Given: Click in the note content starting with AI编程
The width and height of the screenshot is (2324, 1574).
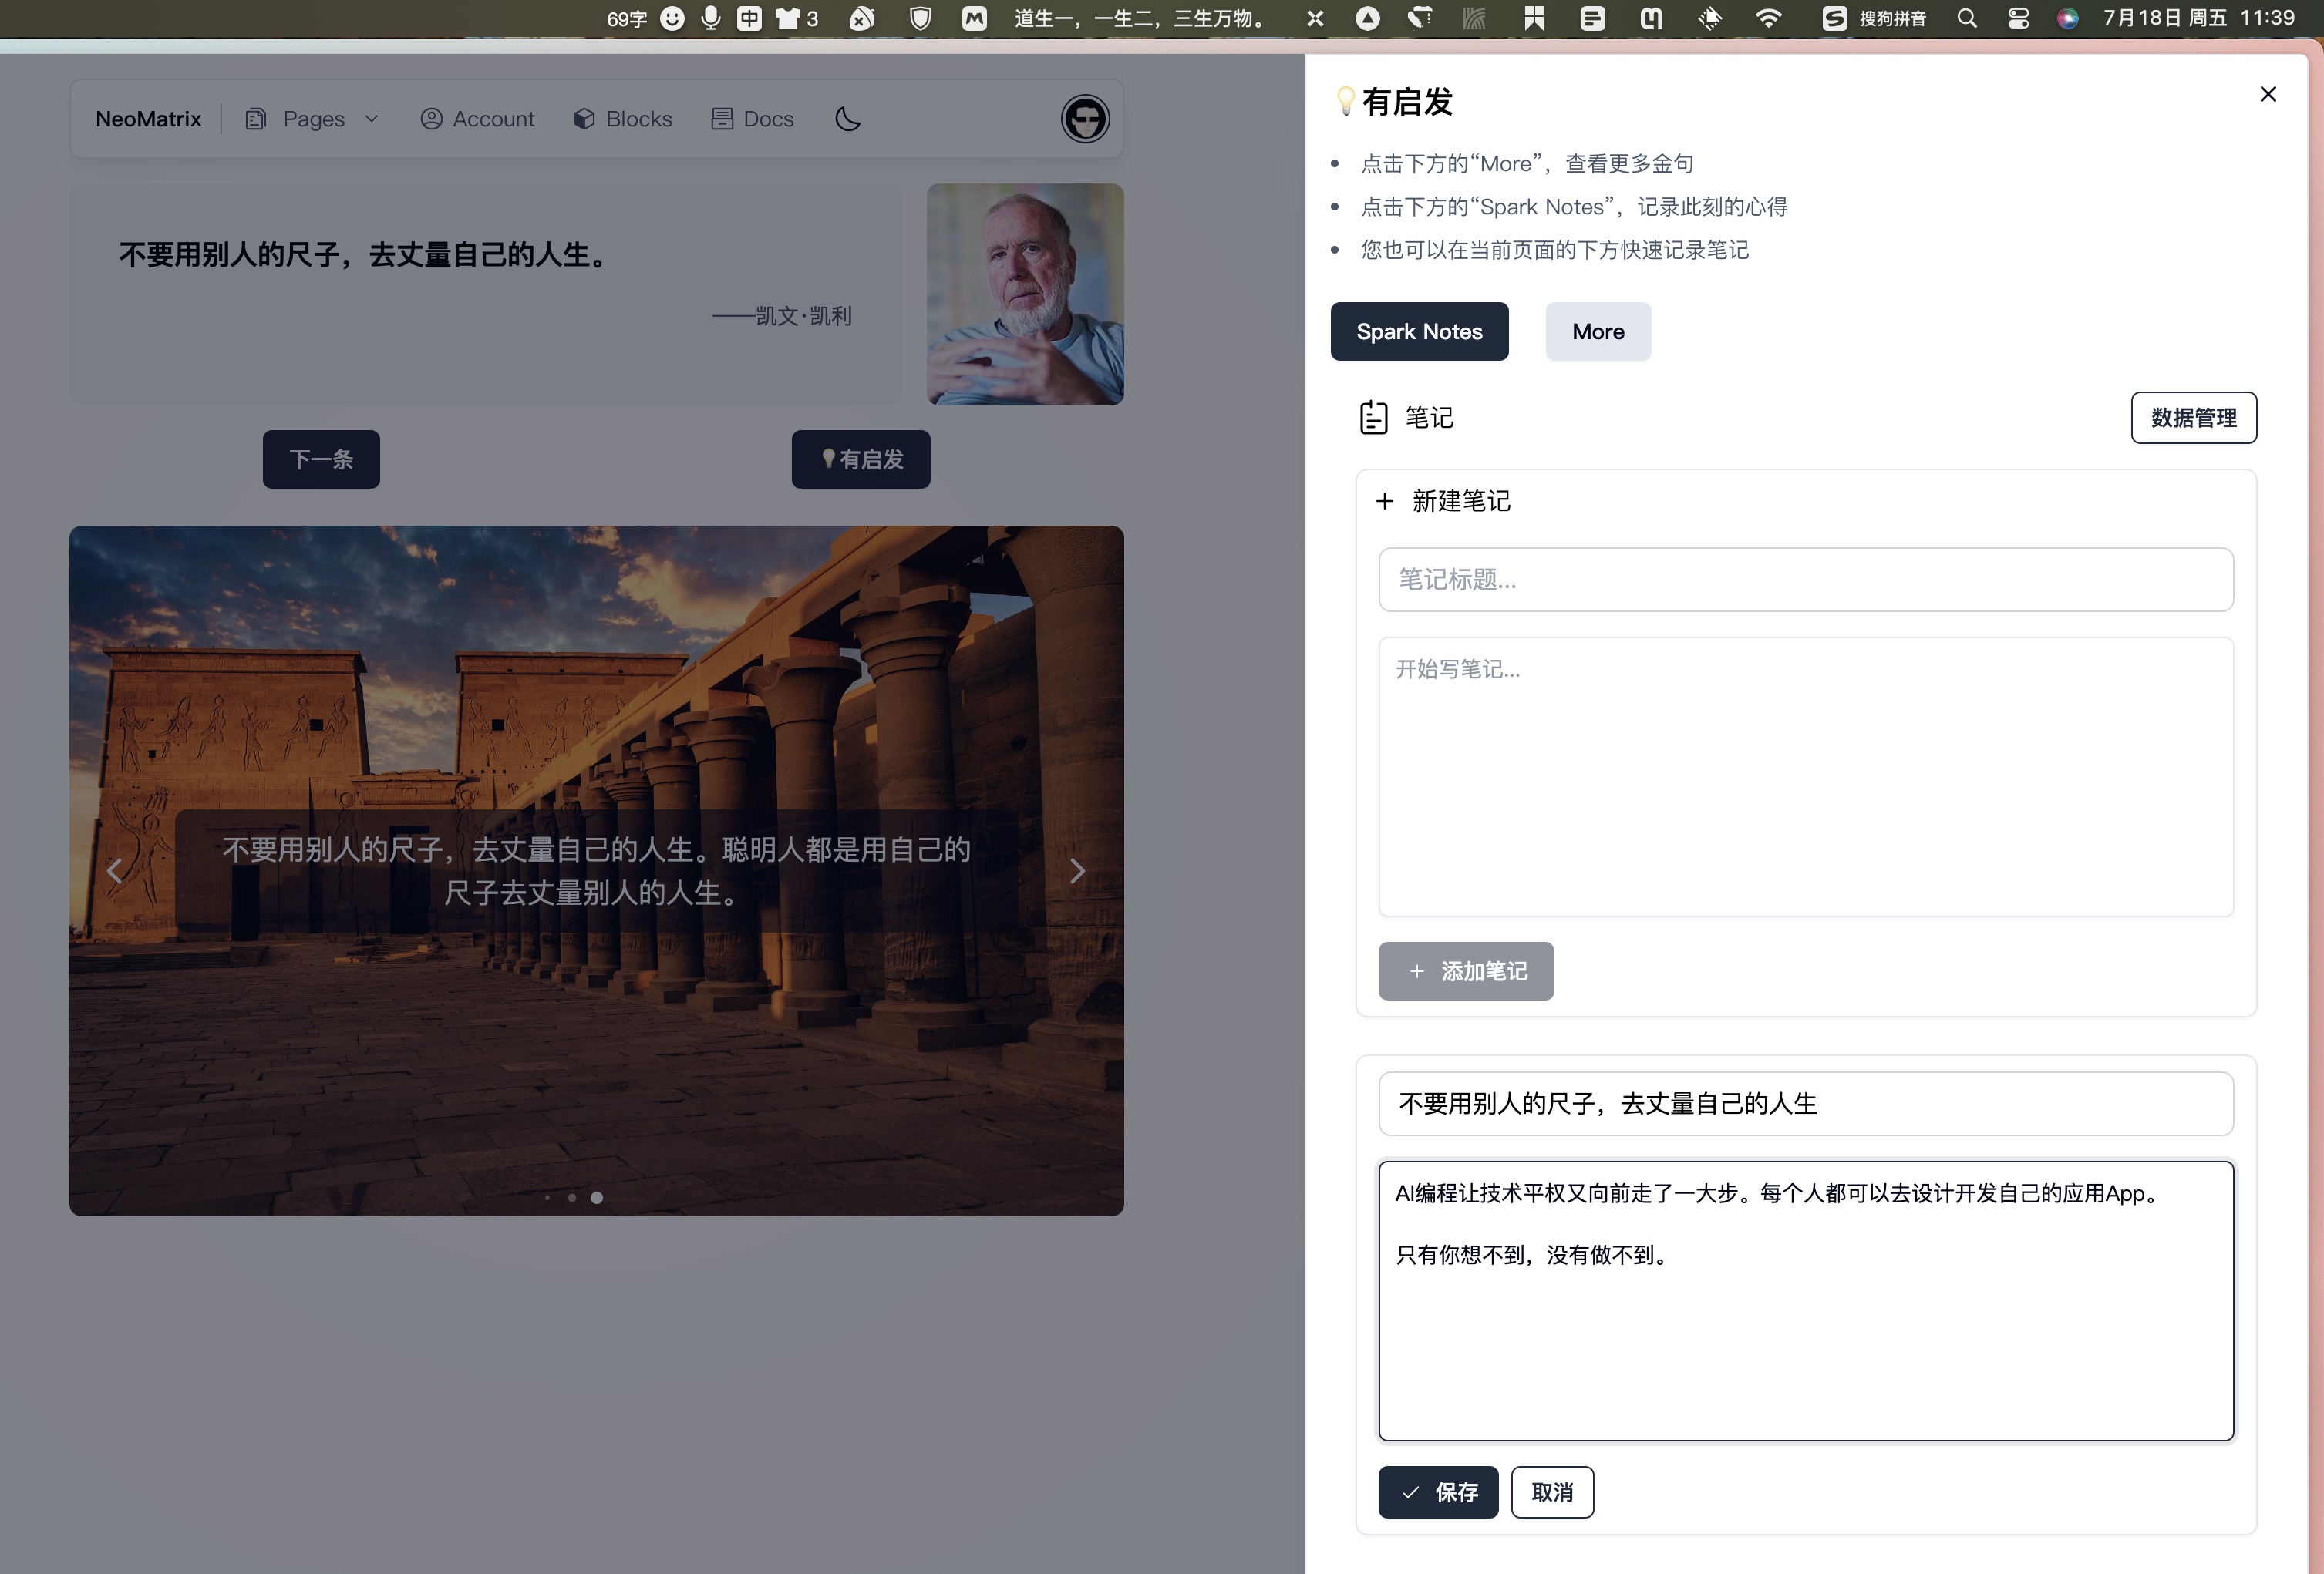Looking at the screenshot, I should pyautogui.click(x=1805, y=1301).
